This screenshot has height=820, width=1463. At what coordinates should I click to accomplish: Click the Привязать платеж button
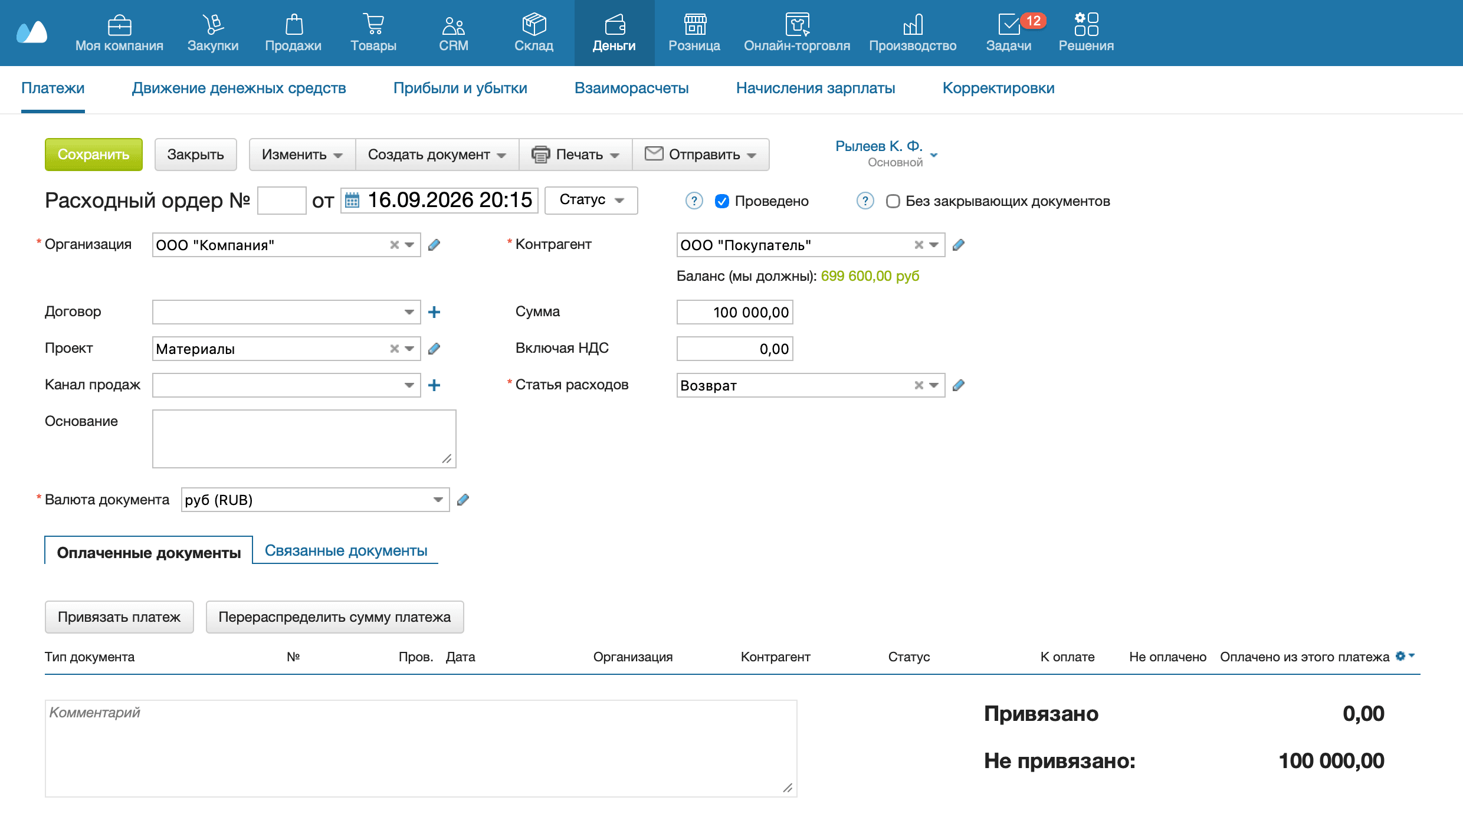point(119,617)
